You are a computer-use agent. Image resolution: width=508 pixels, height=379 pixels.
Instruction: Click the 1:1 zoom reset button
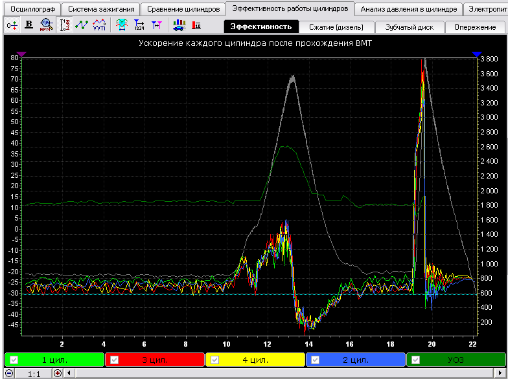point(34,374)
